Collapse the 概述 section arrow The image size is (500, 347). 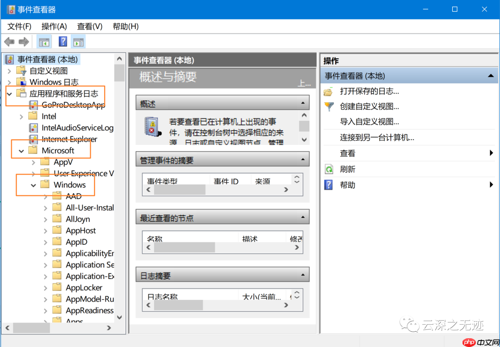coord(303,103)
